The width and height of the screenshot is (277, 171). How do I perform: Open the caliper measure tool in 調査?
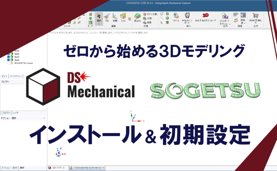[236, 15]
